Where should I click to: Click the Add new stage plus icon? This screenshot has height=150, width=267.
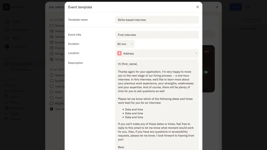click(x=51, y=109)
